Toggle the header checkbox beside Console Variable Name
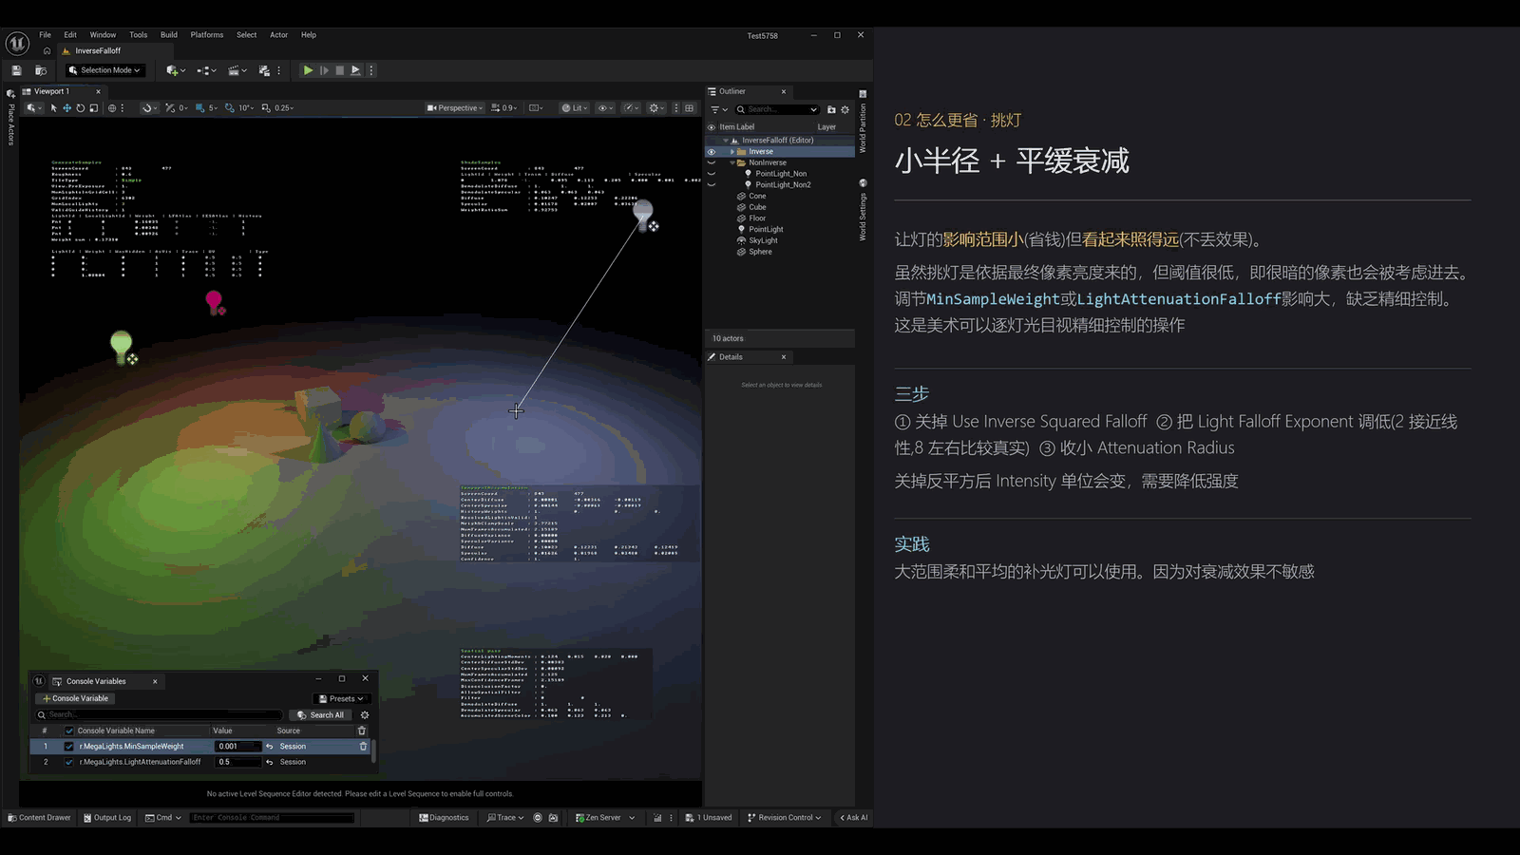This screenshot has width=1520, height=855. pyautogui.click(x=68, y=731)
